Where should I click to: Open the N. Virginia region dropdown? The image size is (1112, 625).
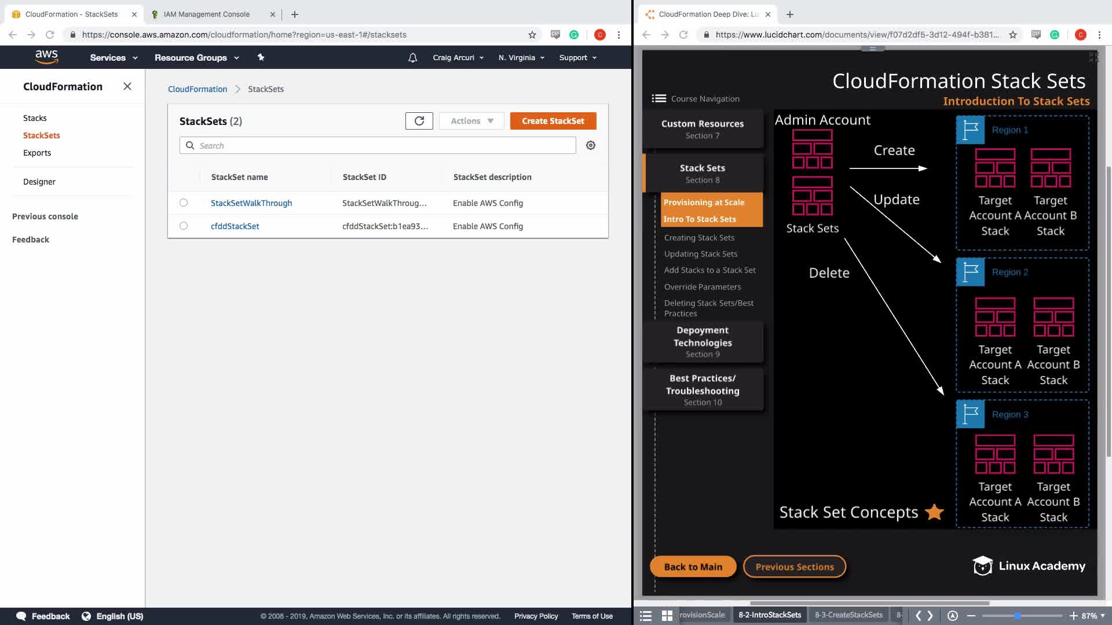pyautogui.click(x=521, y=58)
